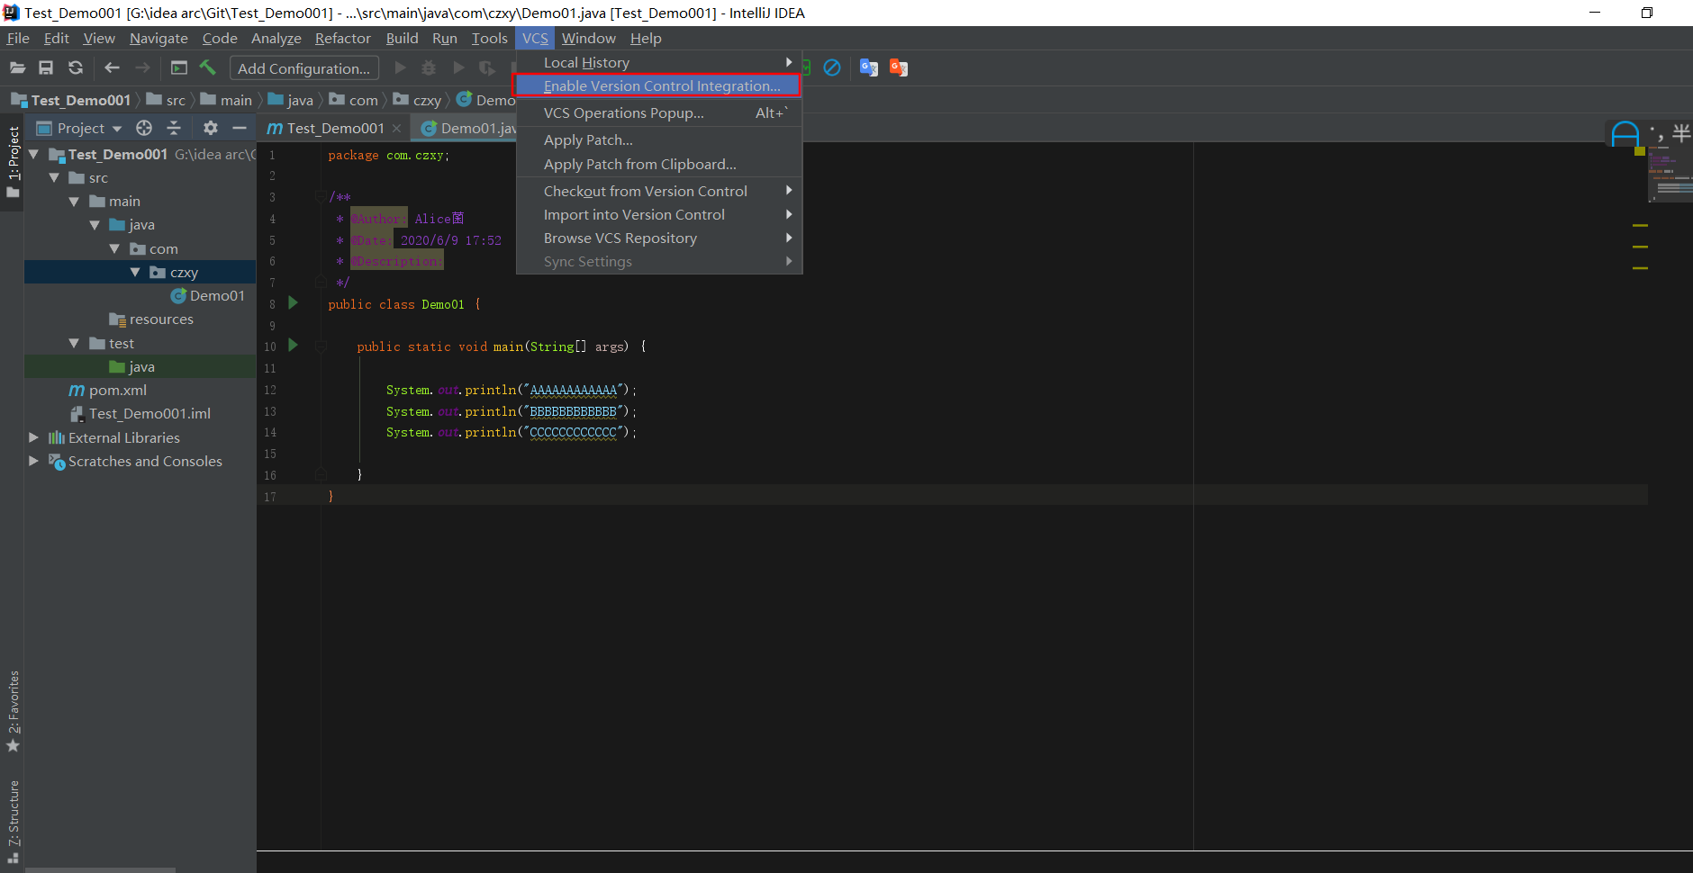Click the Collapse All icon in Project panel
Screen dimensions: 1693x873
click(174, 129)
